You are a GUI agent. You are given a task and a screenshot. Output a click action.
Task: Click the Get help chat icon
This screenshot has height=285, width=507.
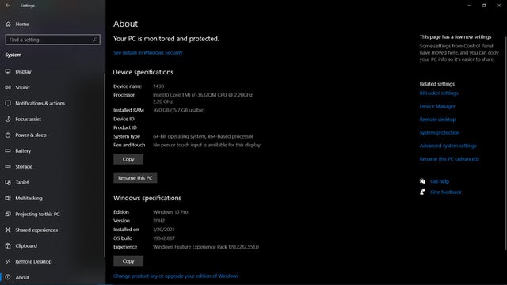tap(422, 181)
